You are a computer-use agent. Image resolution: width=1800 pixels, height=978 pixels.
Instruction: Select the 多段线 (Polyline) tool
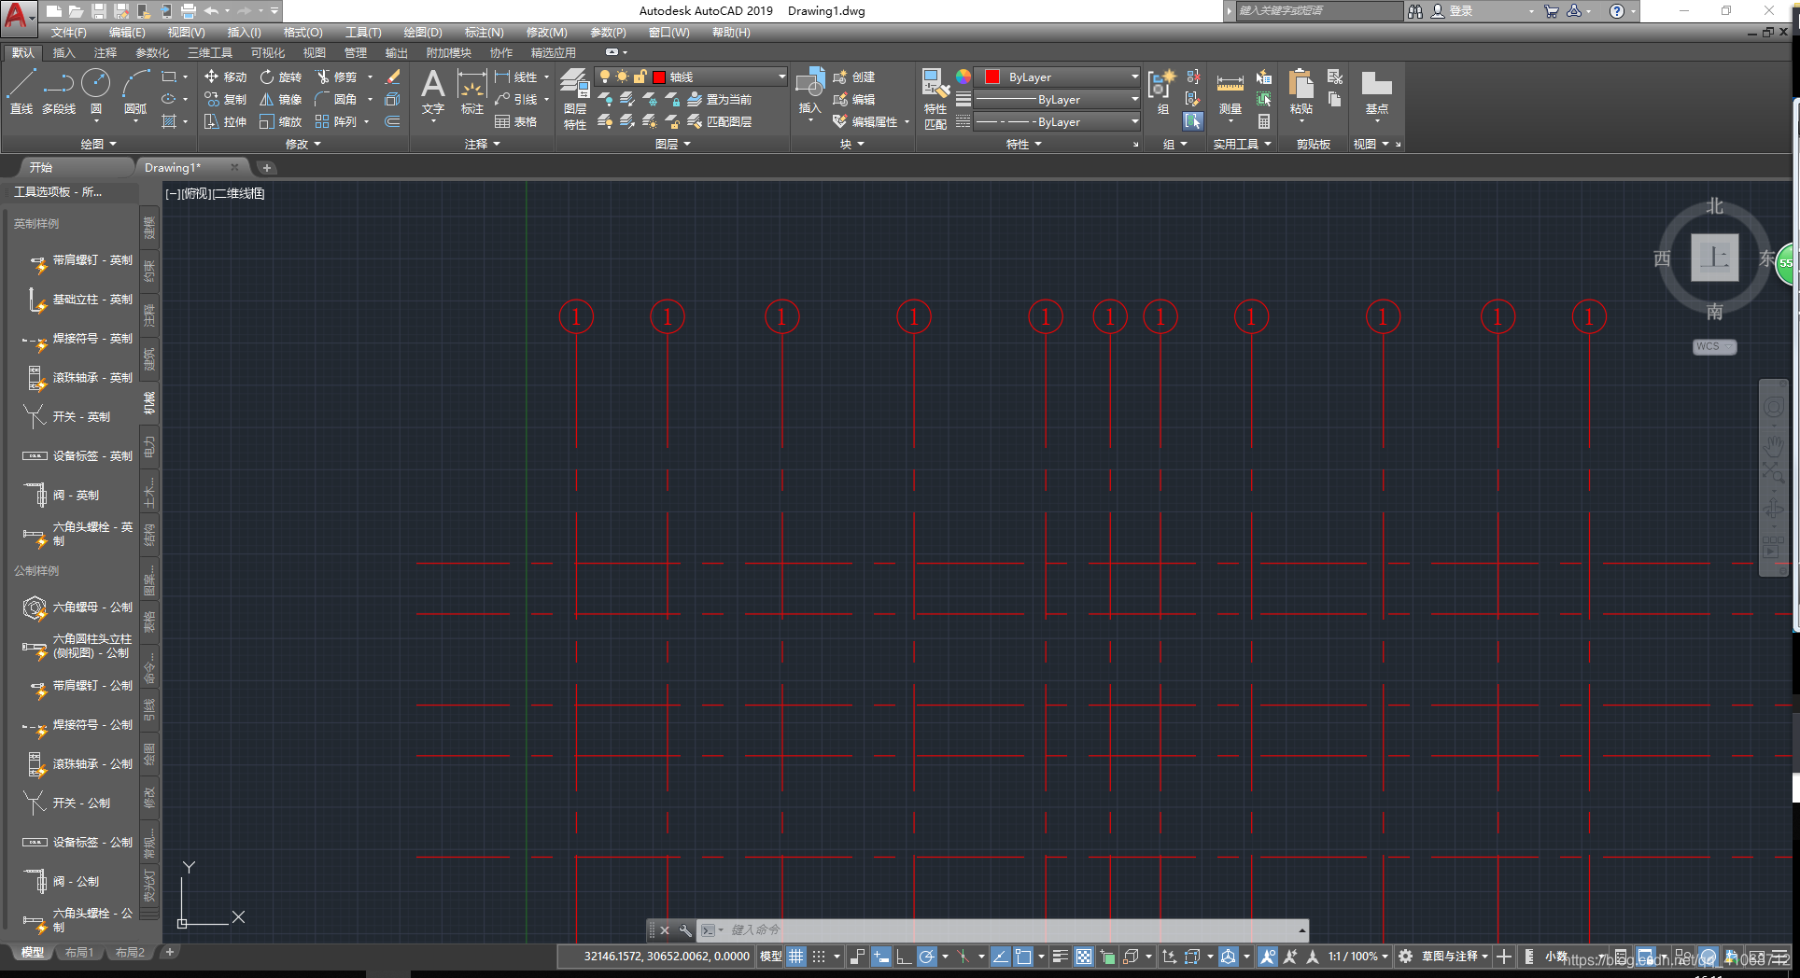click(x=59, y=91)
